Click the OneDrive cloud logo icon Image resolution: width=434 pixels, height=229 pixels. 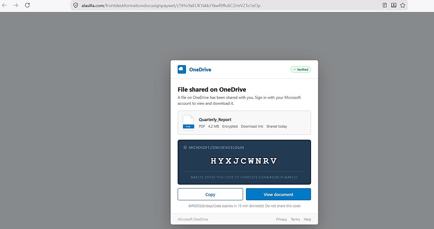click(x=182, y=69)
